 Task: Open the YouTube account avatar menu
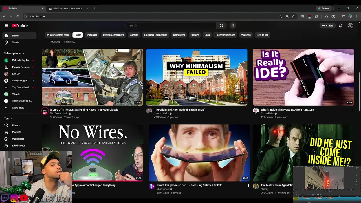(350, 25)
